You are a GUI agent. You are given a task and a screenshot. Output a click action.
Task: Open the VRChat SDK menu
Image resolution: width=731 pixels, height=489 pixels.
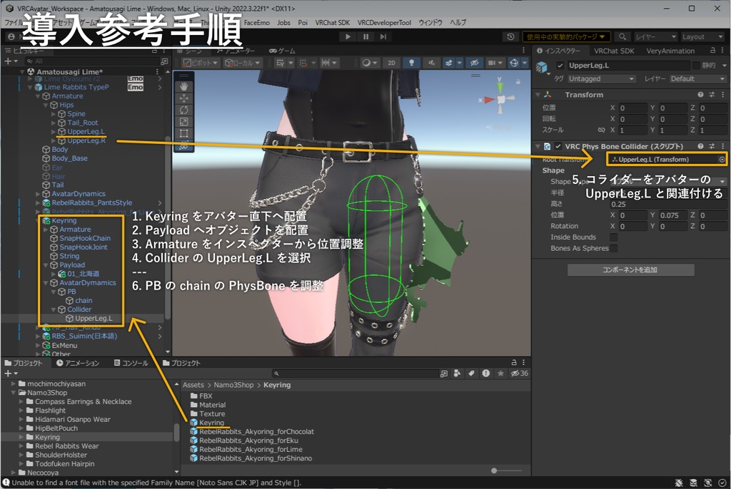coord(332,22)
